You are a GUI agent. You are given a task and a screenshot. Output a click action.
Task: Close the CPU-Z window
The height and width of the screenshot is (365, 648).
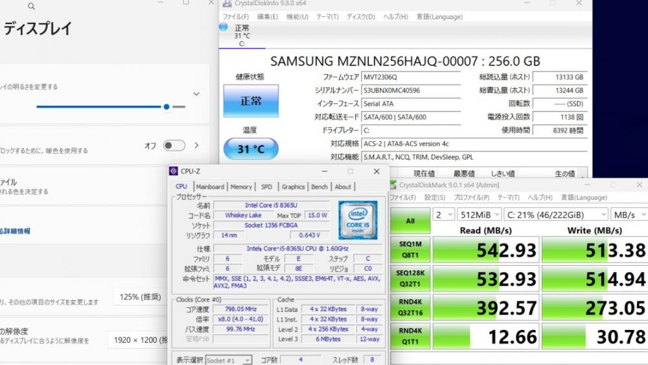click(x=376, y=171)
